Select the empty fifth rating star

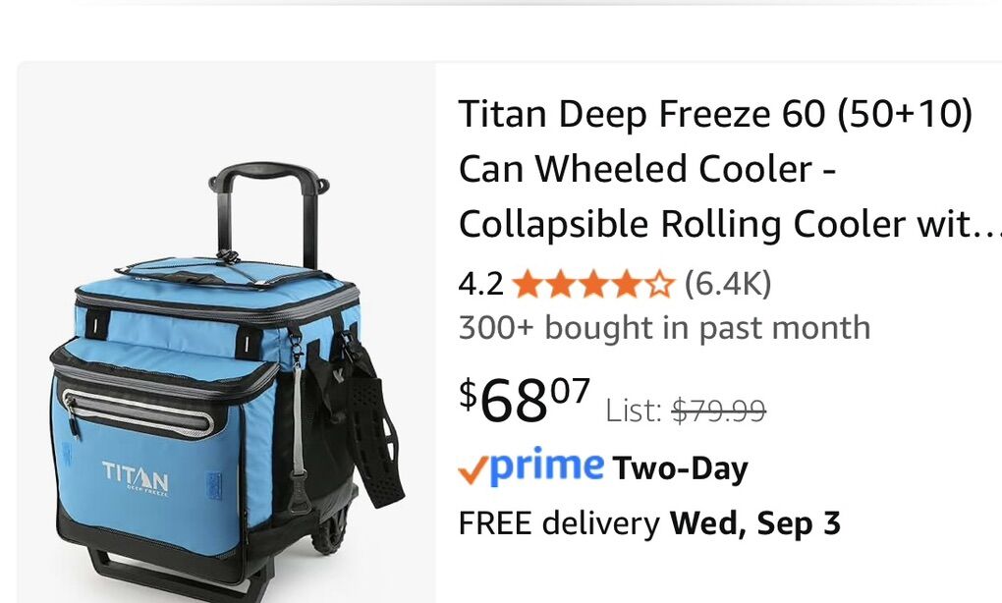pos(659,284)
